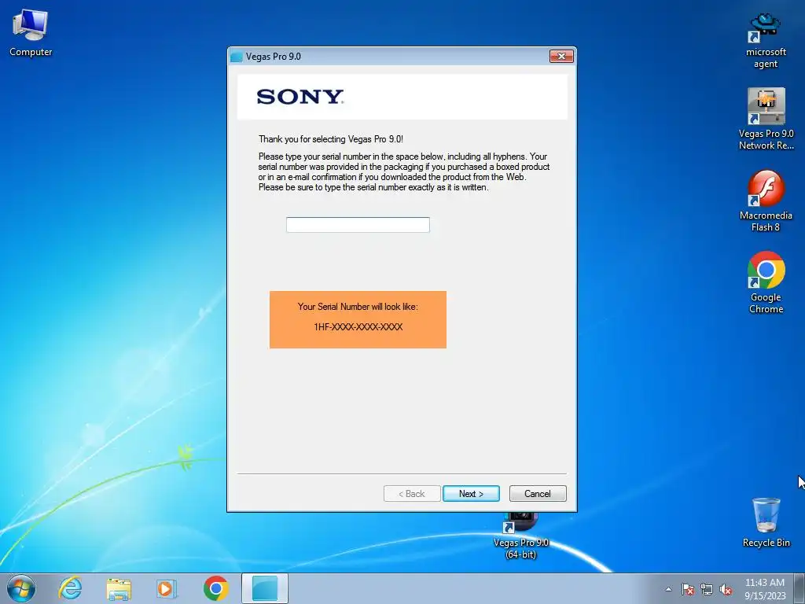Click the Show desktop button at taskbar end
This screenshot has height=604, width=805.
pyautogui.click(x=799, y=588)
